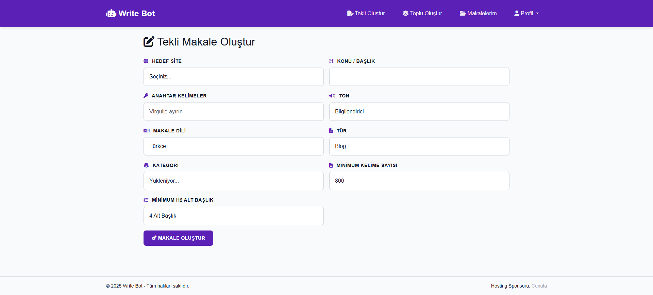Viewport: 653px width, 295px height.
Task: Click the edit pencil icon beside page title
Action: (x=149, y=41)
